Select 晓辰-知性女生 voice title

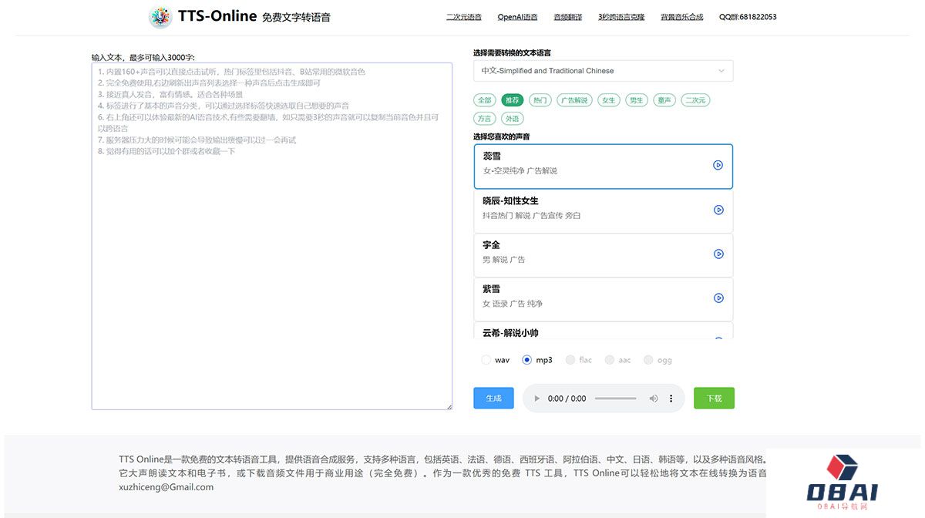[510, 200]
